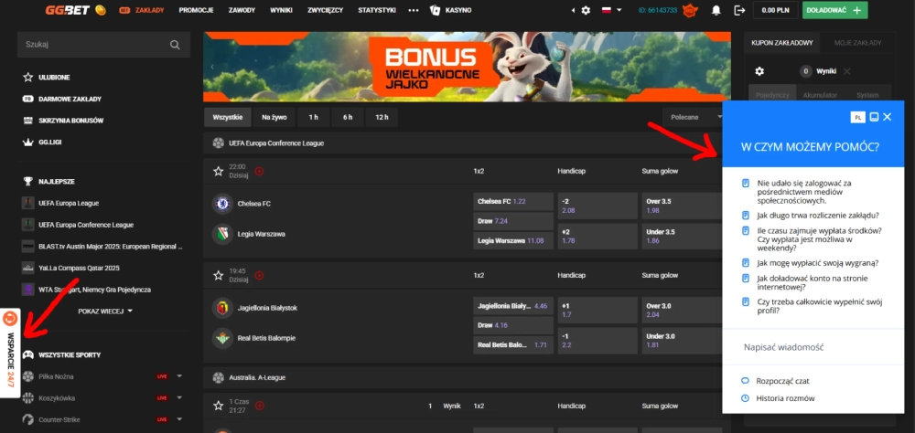Screen dimensions: 915x433
Task: Select the 1 h filter
Action: coord(313,117)
